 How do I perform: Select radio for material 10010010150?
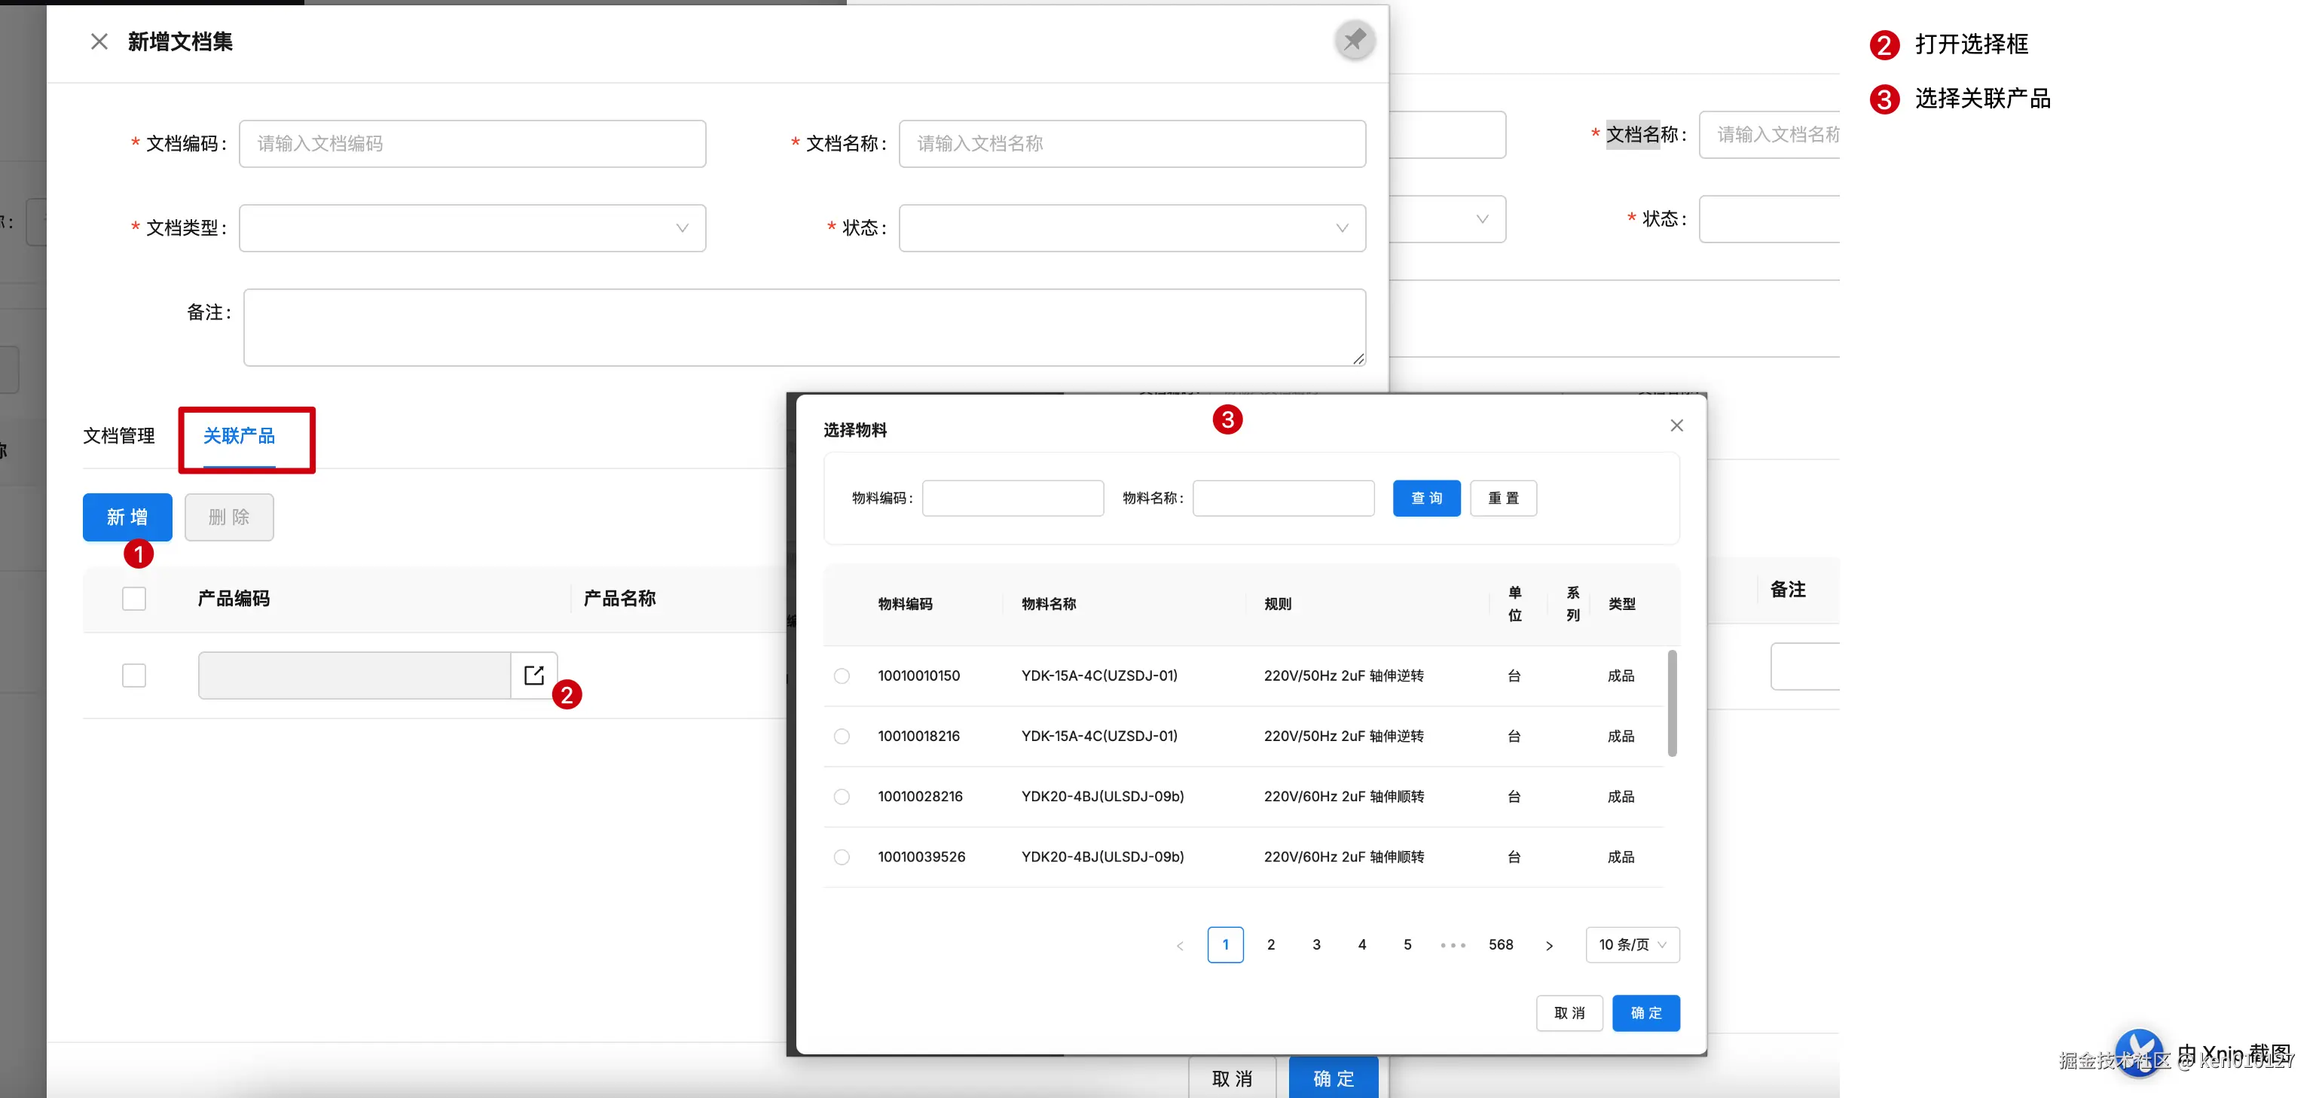click(x=841, y=676)
